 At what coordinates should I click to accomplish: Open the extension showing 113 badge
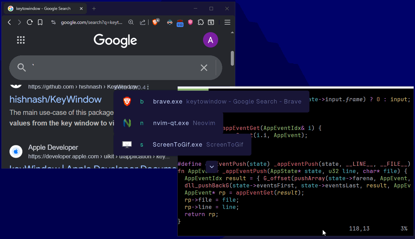tap(180, 23)
